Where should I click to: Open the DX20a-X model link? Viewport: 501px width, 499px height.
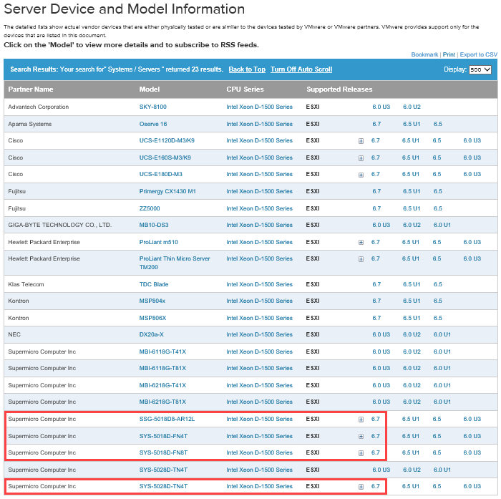[x=152, y=334]
